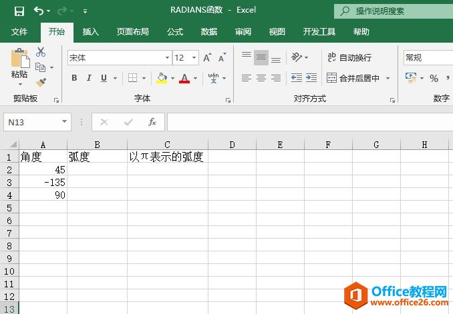The height and width of the screenshot is (314, 453).
Task: Click the Name Box showing N13
Action: (32, 122)
